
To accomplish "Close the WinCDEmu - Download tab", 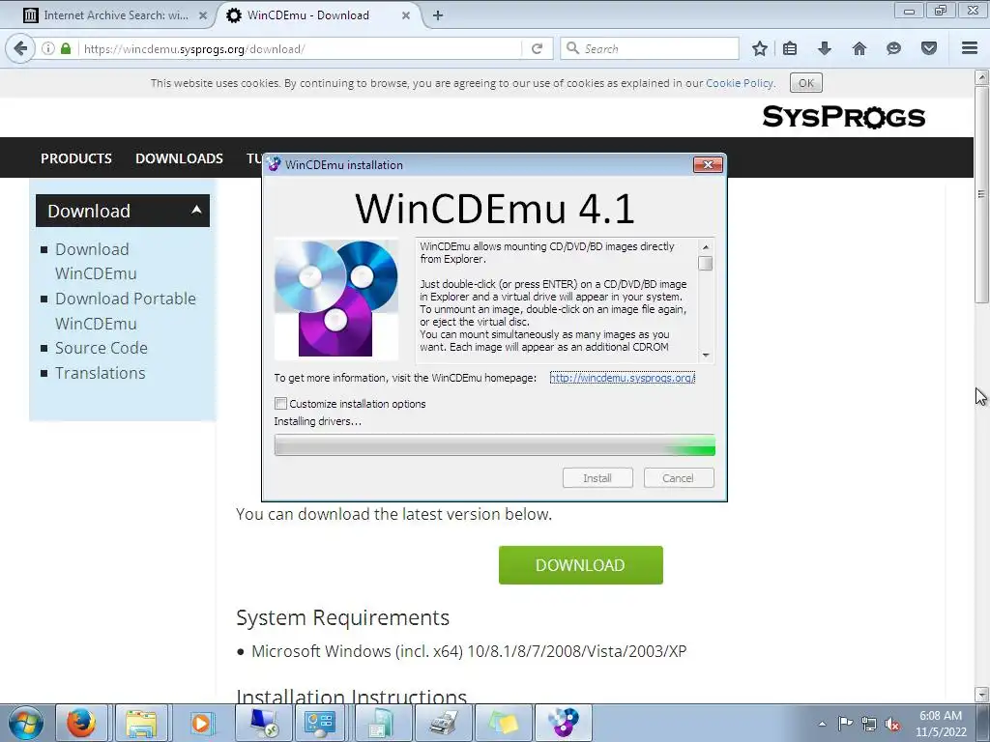I will 406,15.
